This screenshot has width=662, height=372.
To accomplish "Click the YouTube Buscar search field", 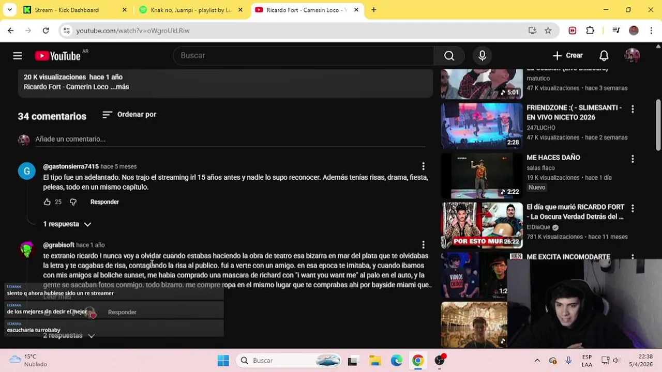I will coord(304,56).
